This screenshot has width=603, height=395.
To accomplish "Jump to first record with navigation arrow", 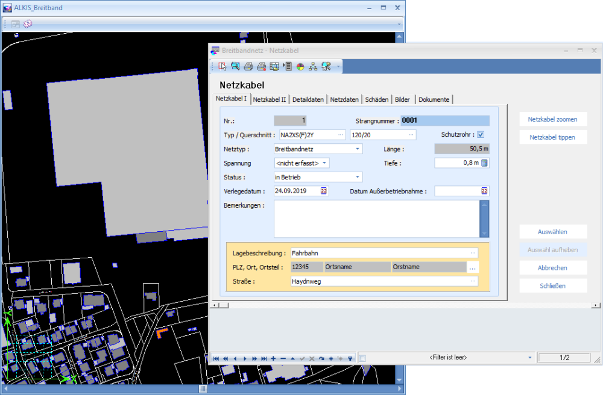I will point(216,358).
